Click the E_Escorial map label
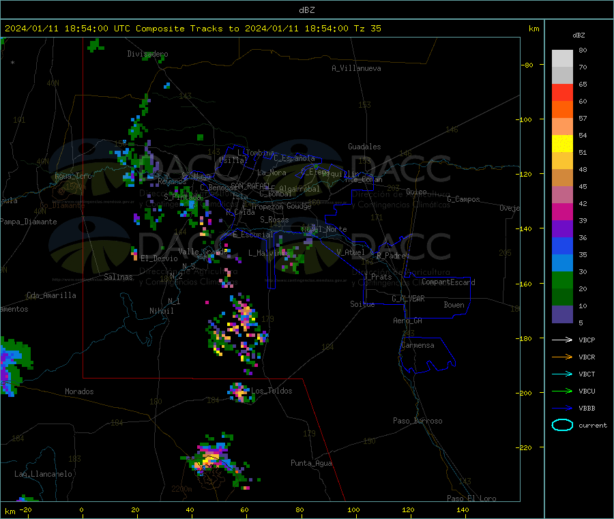The height and width of the screenshot is (519, 614). click(x=253, y=235)
